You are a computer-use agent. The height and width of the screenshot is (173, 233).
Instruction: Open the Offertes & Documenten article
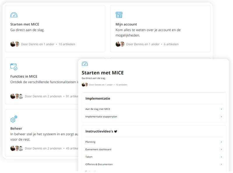point(99,164)
